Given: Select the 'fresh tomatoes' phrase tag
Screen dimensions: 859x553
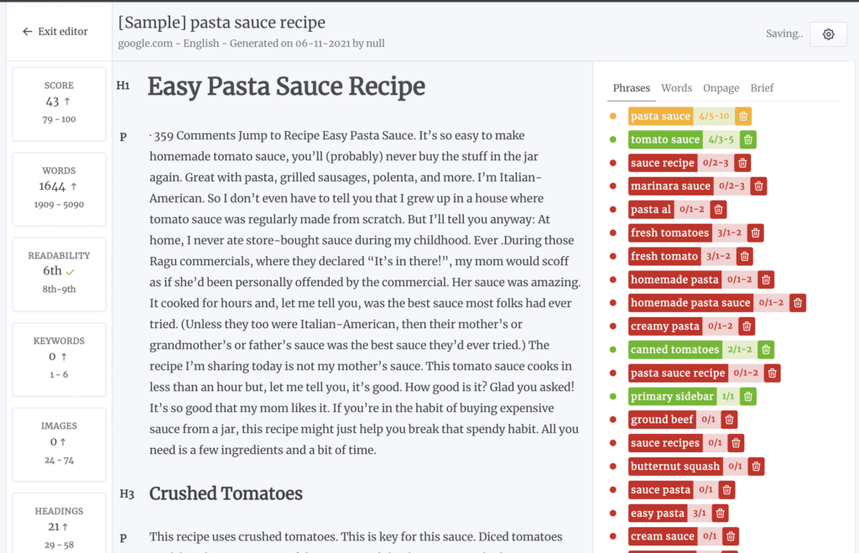Looking at the screenshot, I should [x=669, y=233].
